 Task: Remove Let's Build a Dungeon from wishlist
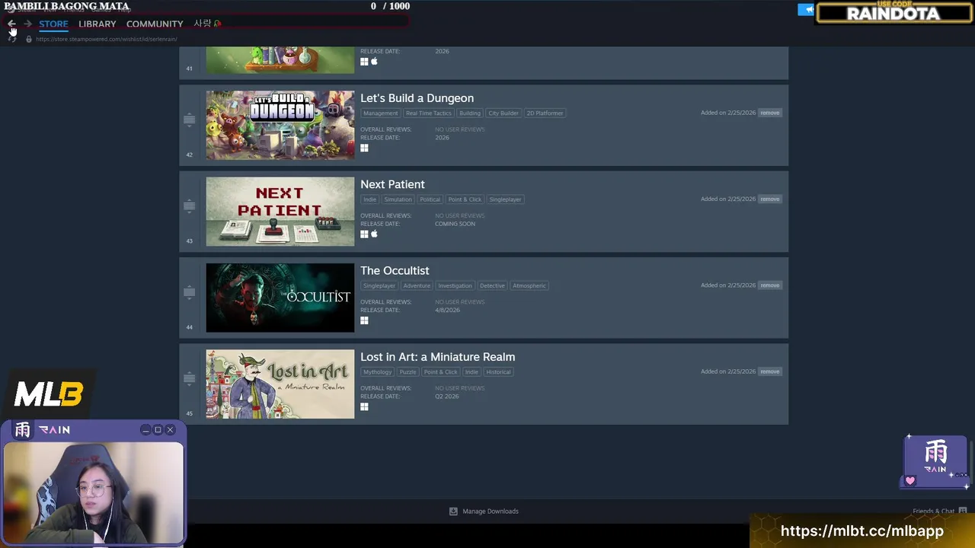coord(769,113)
